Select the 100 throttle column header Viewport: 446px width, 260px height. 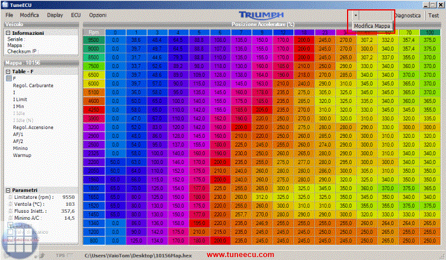(430, 33)
